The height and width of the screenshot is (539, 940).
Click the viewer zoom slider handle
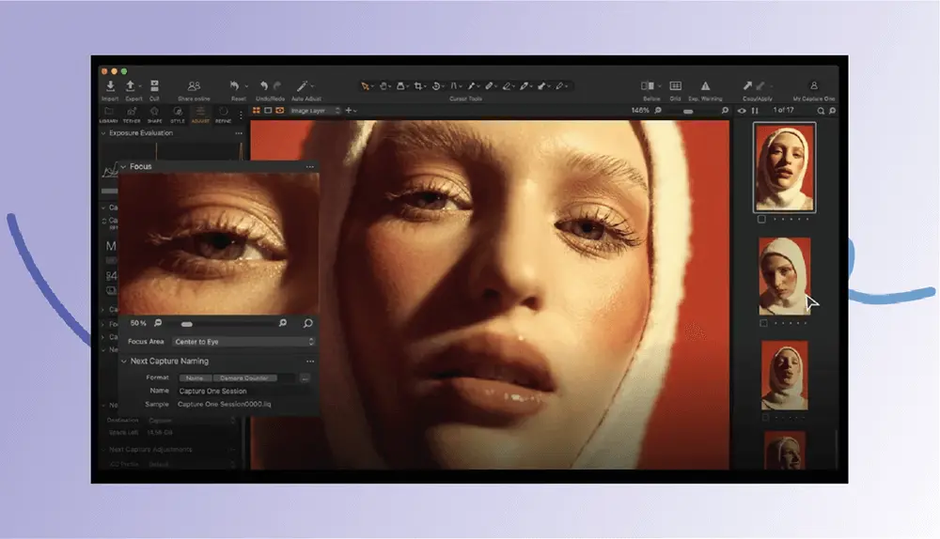(688, 112)
